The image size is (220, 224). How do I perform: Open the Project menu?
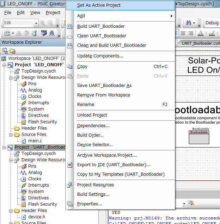pyautogui.click(x=53, y=13)
